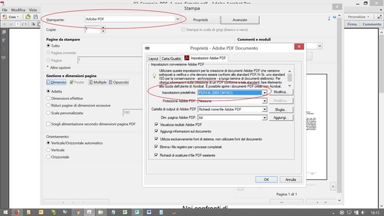384x216 pixels.
Task: Go to next page with down arrow icon
Action: 11,24
